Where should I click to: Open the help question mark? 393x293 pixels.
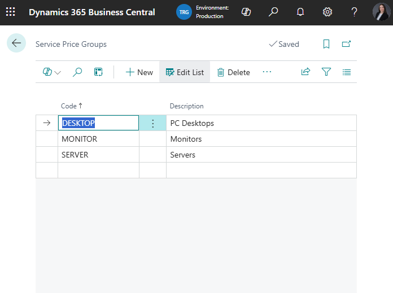354,12
